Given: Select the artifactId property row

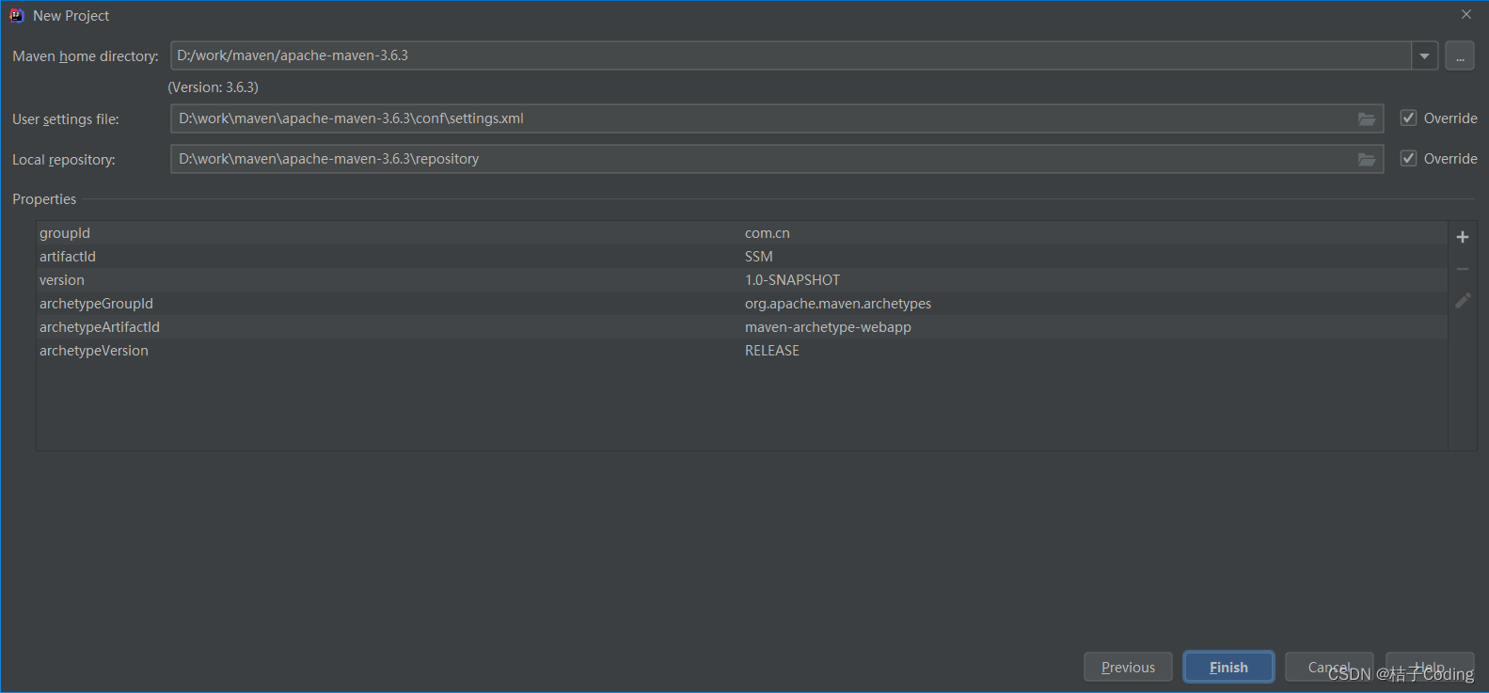Looking at the screenshot, I should point(741,257).
